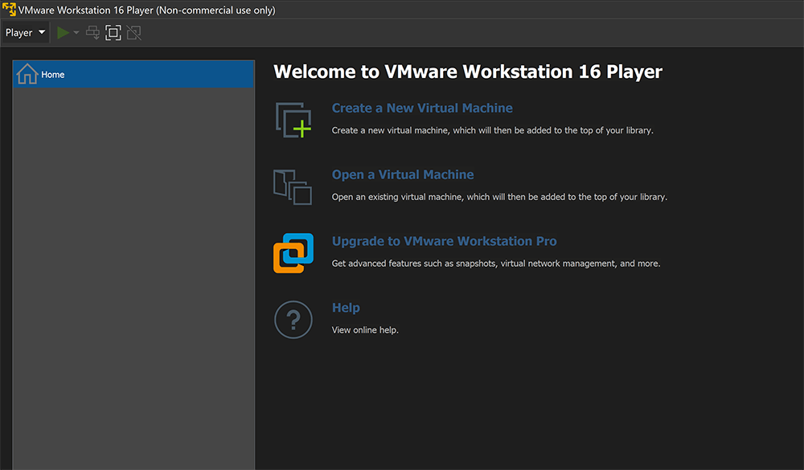Click the Unity mode toolbar icon

tap(133, 33)
